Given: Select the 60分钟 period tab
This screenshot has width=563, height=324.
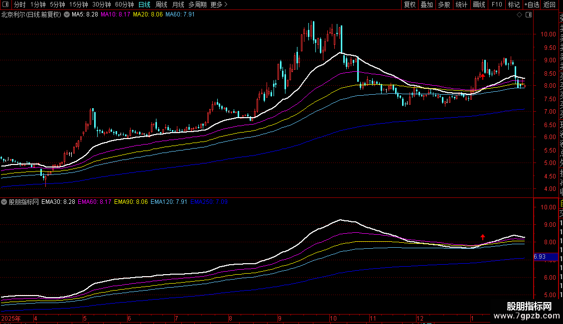Looking at the screenshot, I should 125,4.
